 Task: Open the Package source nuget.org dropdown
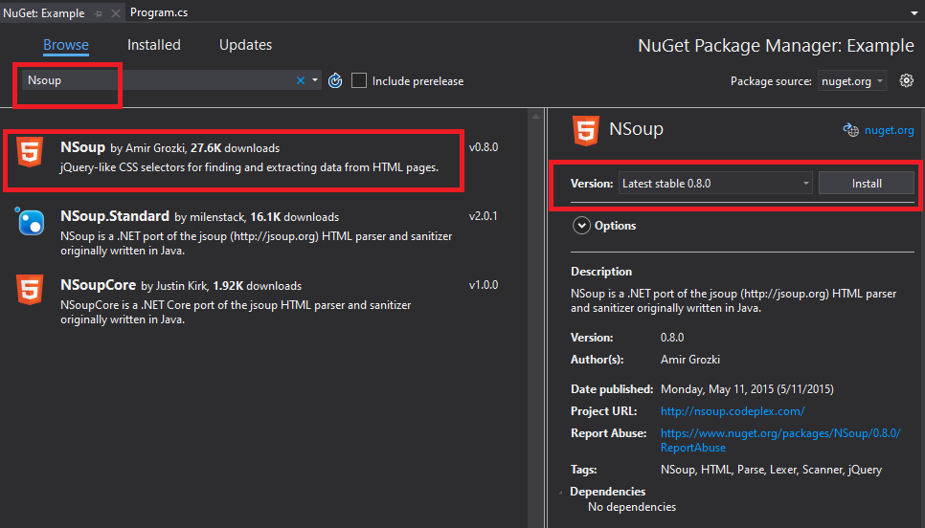[852, 81]
